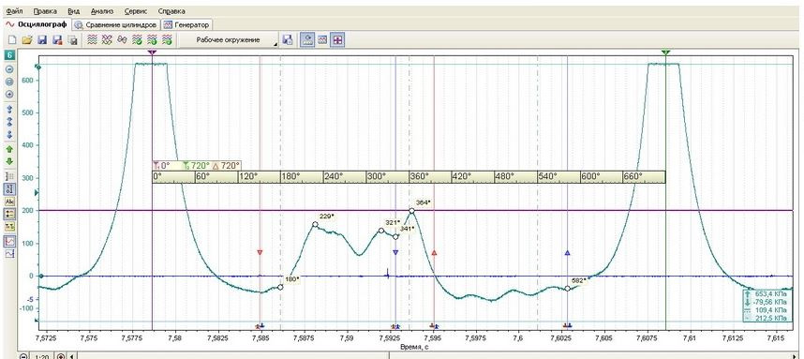Click the 1:20 zoom ratio field
Screen dimensions: 804x359
[42, 356]
